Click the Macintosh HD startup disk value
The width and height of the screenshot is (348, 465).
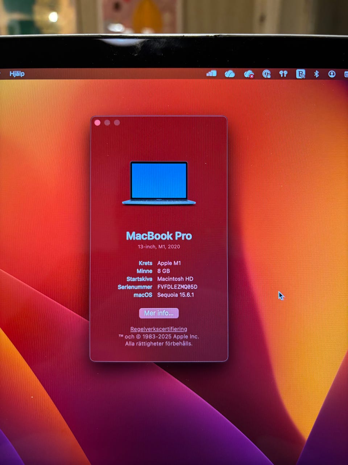click(175, 279)
